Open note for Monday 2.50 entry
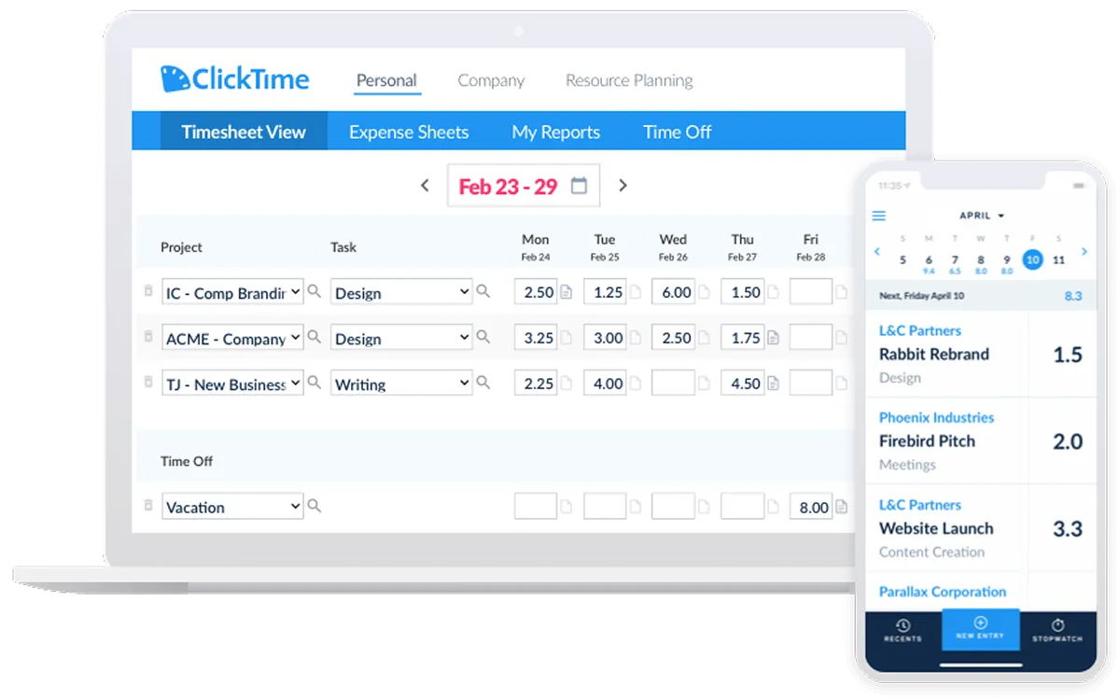The width and height of the screenshot is (1120, 699). tap(566, 292)
